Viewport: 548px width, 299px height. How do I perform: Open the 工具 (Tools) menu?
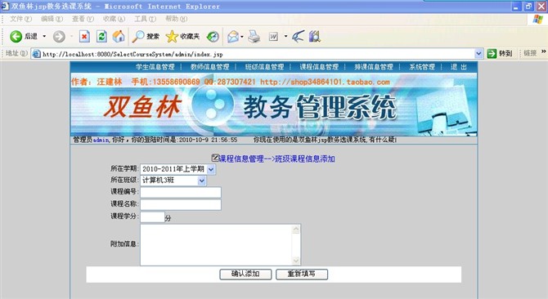(145, 19)
